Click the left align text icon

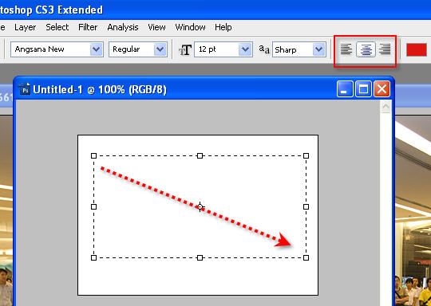click(346, 49)
